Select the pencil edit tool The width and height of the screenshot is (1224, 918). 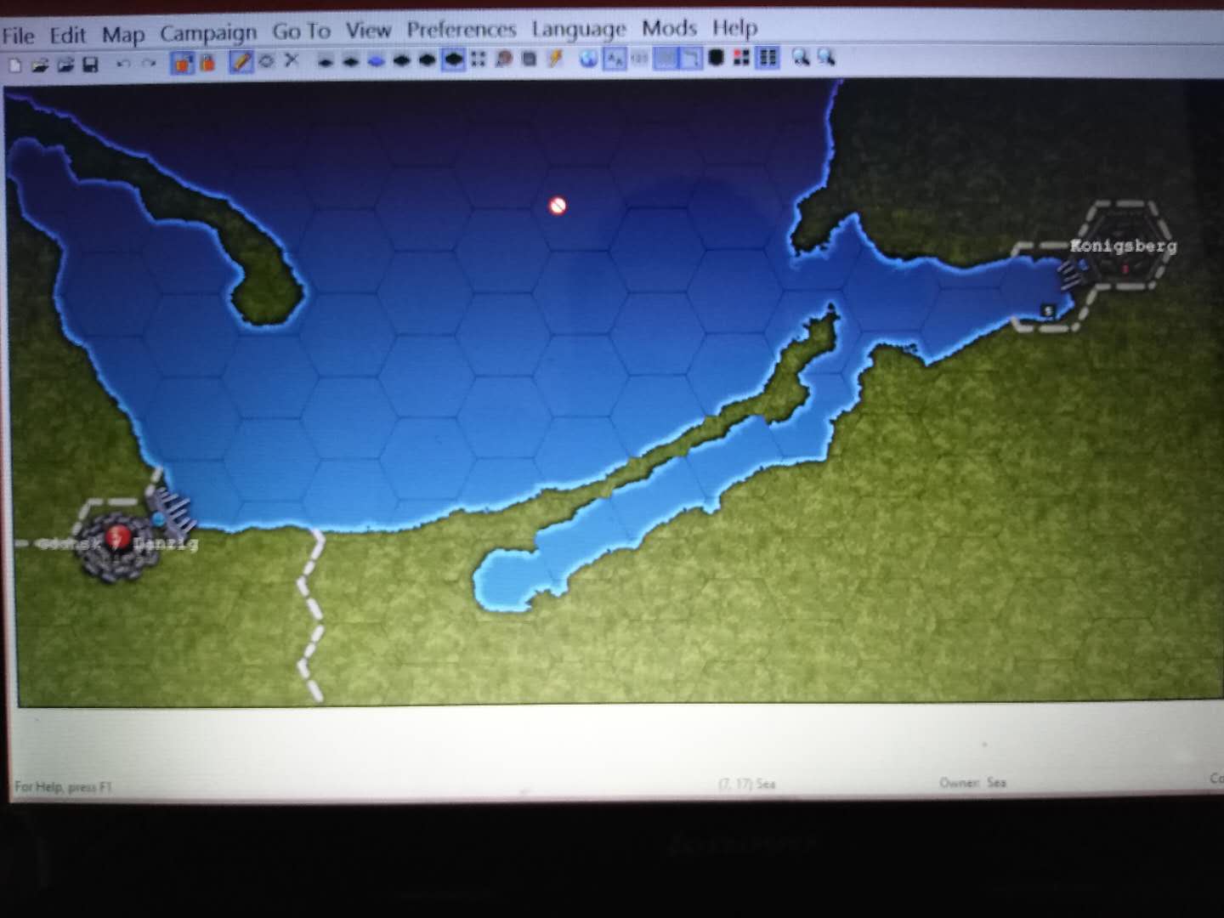(x=241, y=61)
